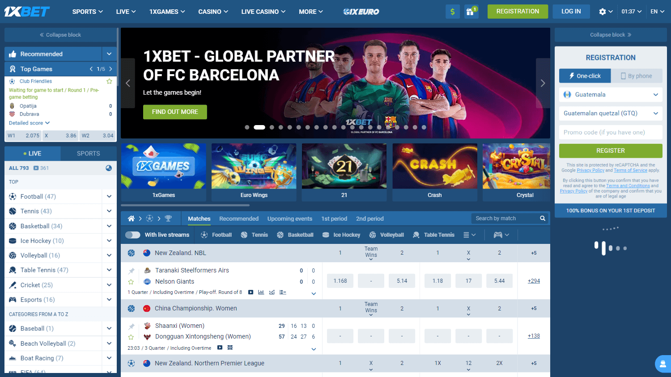Favorite the Nelson Giants match star
The image size is (671, 377).
click(131, 282)
